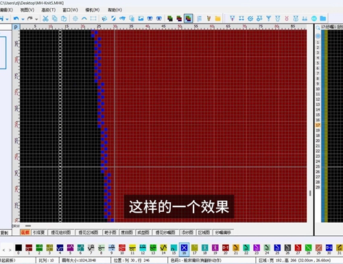Click the paste clipboard icon

[64, 19]
